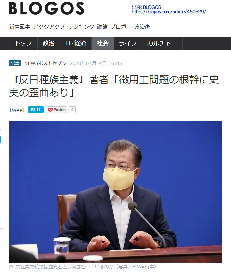Click the camera icon beside the photo caption
Screen dimensions: 231x276
tap(11, 267)
